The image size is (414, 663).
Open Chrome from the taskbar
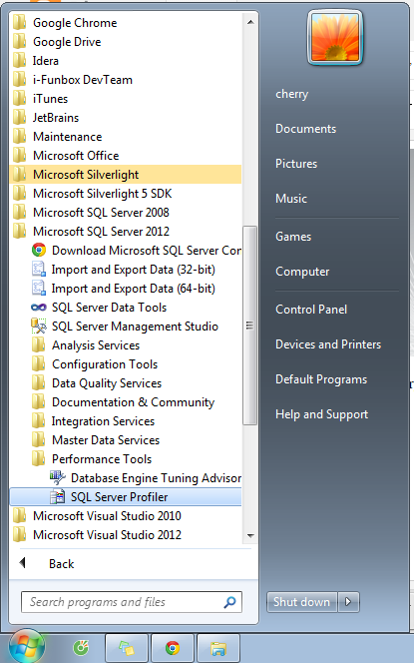coord(173,648)
